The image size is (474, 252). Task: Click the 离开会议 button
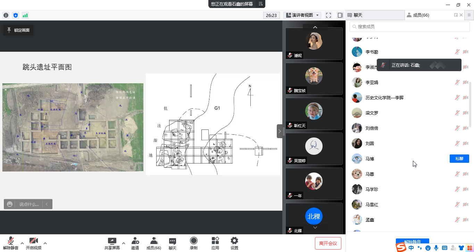(328, 243)
